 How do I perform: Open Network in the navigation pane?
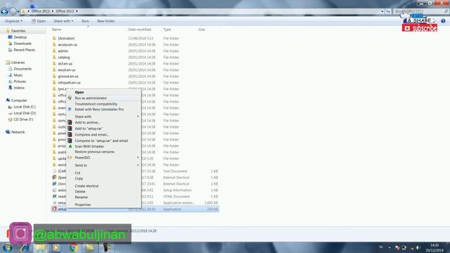click(18, 132)
